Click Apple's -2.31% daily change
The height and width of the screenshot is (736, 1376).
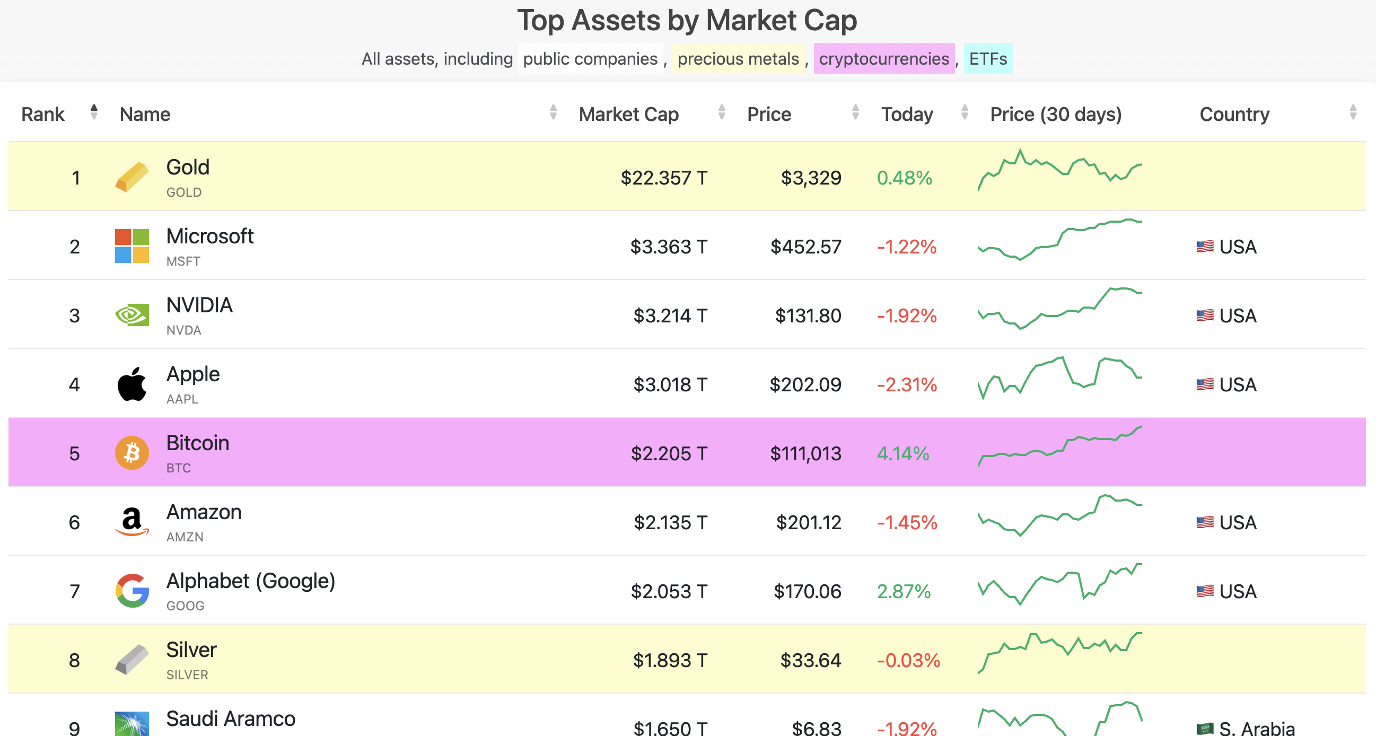[907, 384]
